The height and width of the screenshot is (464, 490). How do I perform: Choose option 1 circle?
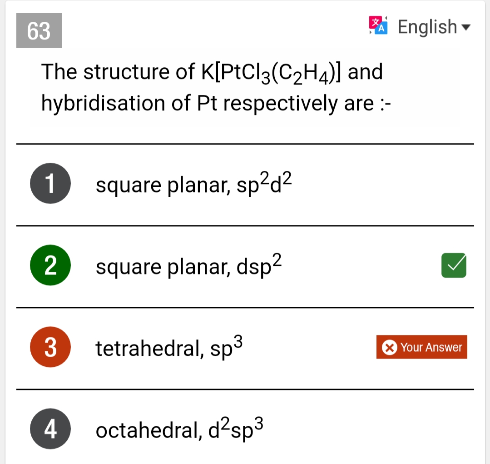(50, 183)
